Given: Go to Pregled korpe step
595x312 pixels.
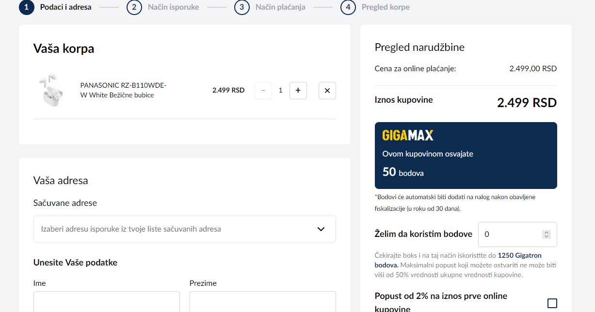Looking at the screenshot, I should 386,7.
